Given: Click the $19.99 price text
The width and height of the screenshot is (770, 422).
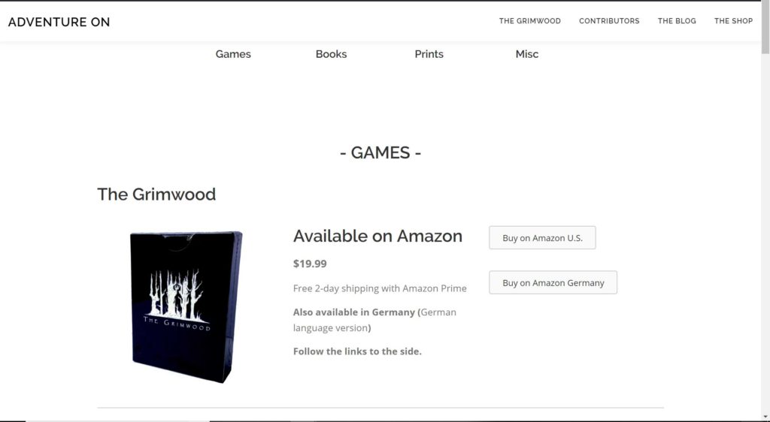Looking at the screenshot, I should tap(310, 264).
